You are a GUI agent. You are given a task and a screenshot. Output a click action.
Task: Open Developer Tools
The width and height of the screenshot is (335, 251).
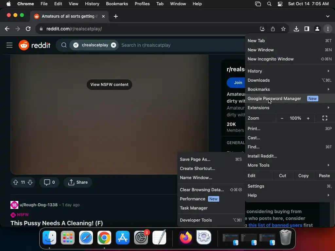(211, 220)
